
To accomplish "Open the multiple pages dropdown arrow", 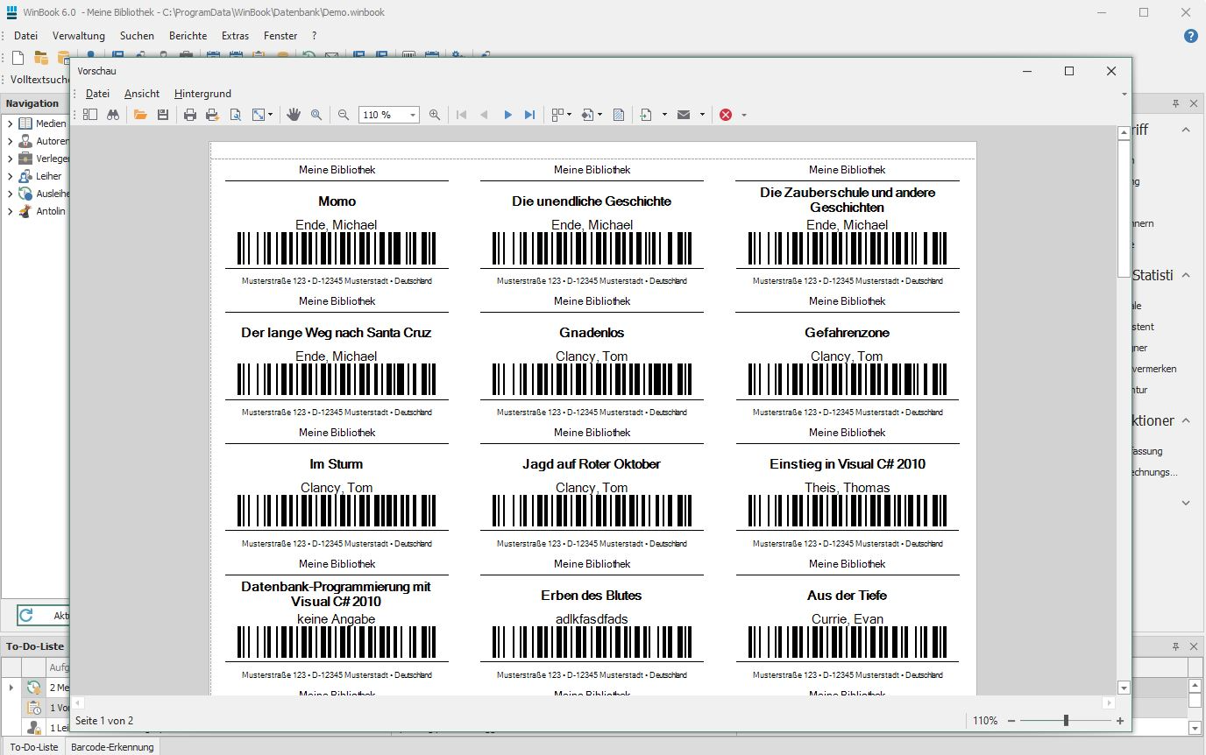I will (570, 115).
